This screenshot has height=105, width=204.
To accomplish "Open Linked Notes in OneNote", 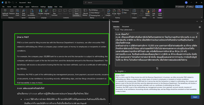I will point(160,13).
